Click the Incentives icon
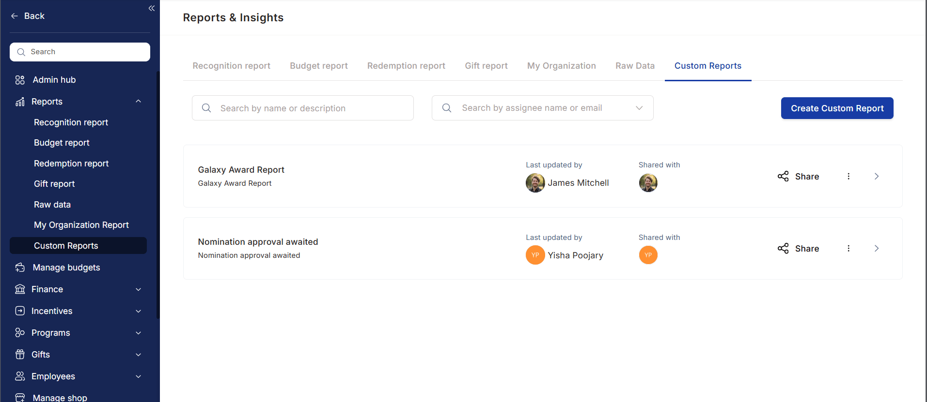 tap(20, 311)
